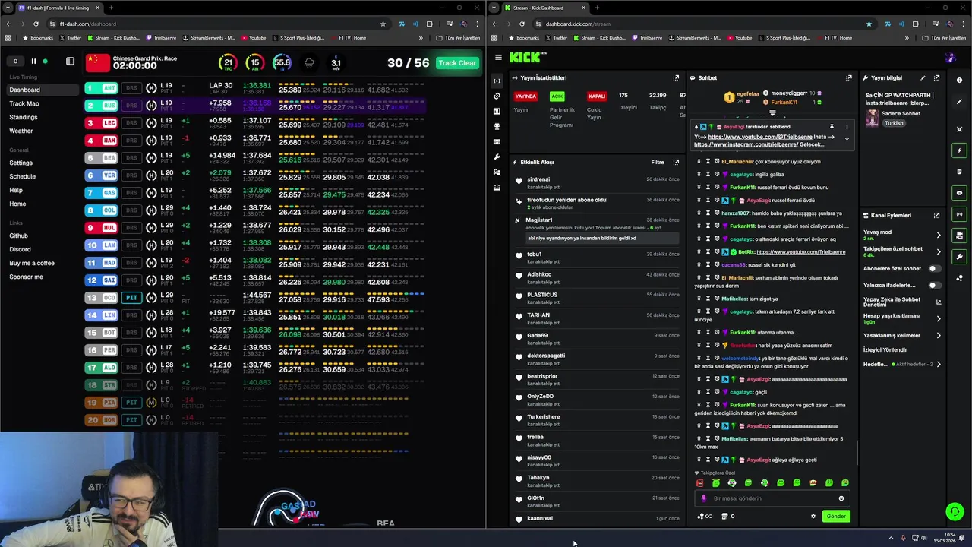Image resolution: width=972 pixels, height=547 pixels.
Task: Open Schedule in f1-dash sidebar
Action: (x=22, y=176)
